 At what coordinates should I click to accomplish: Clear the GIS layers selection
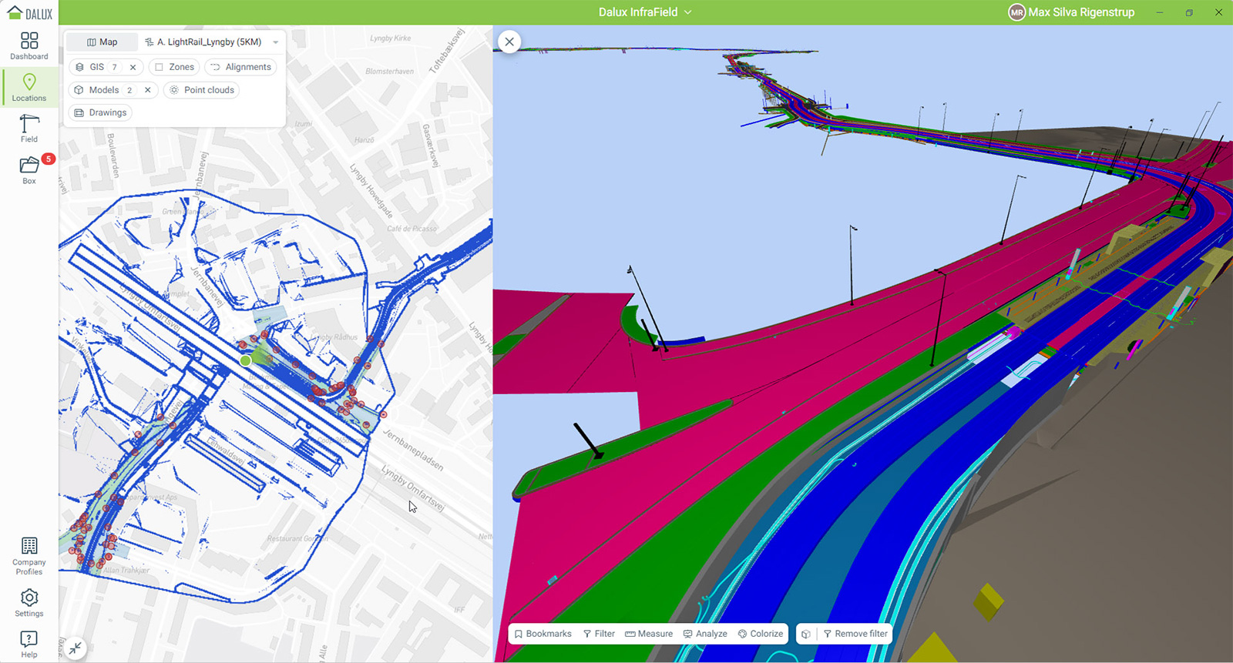click(x=133, y=67)
